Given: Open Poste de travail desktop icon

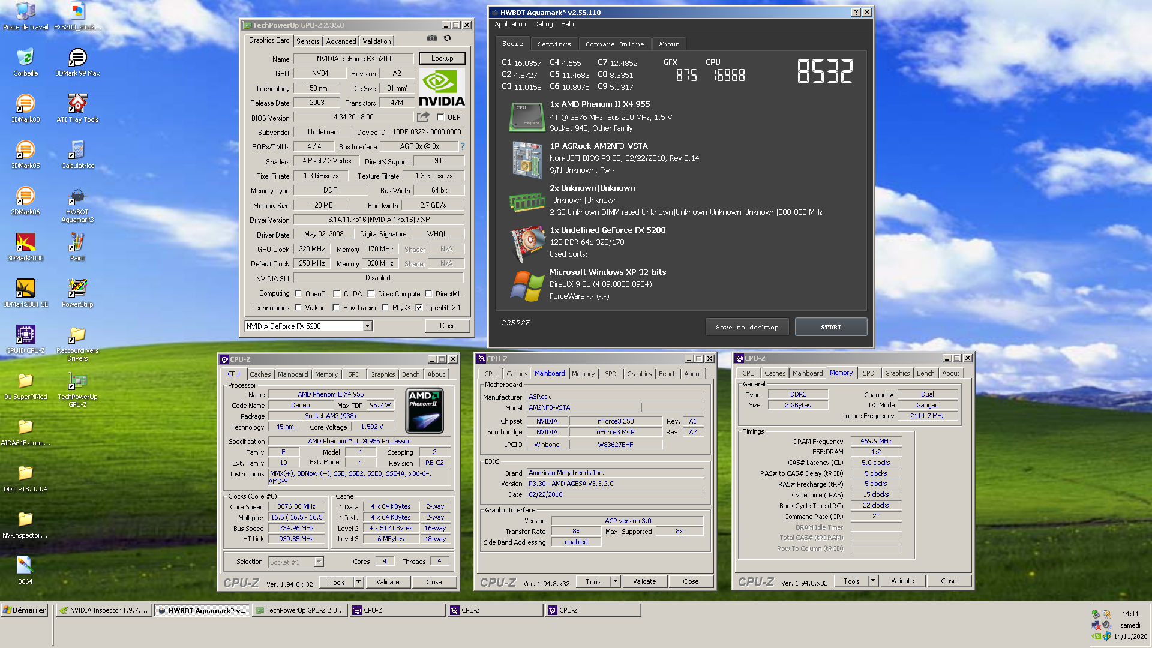Looking at the screenshot, I should pos(25,17).
